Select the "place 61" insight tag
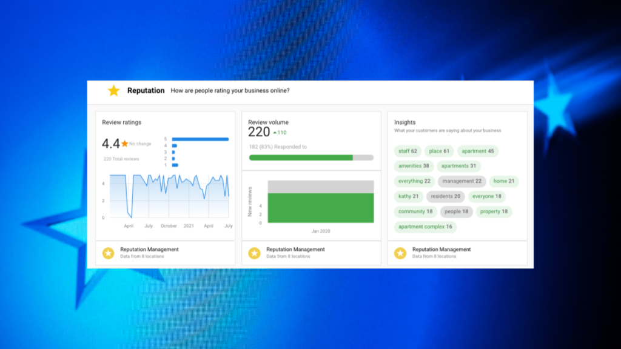The height and width of the screenshot is (349, 621). (439, 151)
